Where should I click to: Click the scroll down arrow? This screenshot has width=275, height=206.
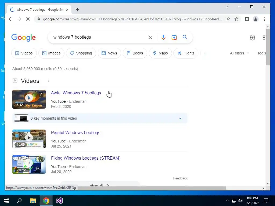pos(268,183)
